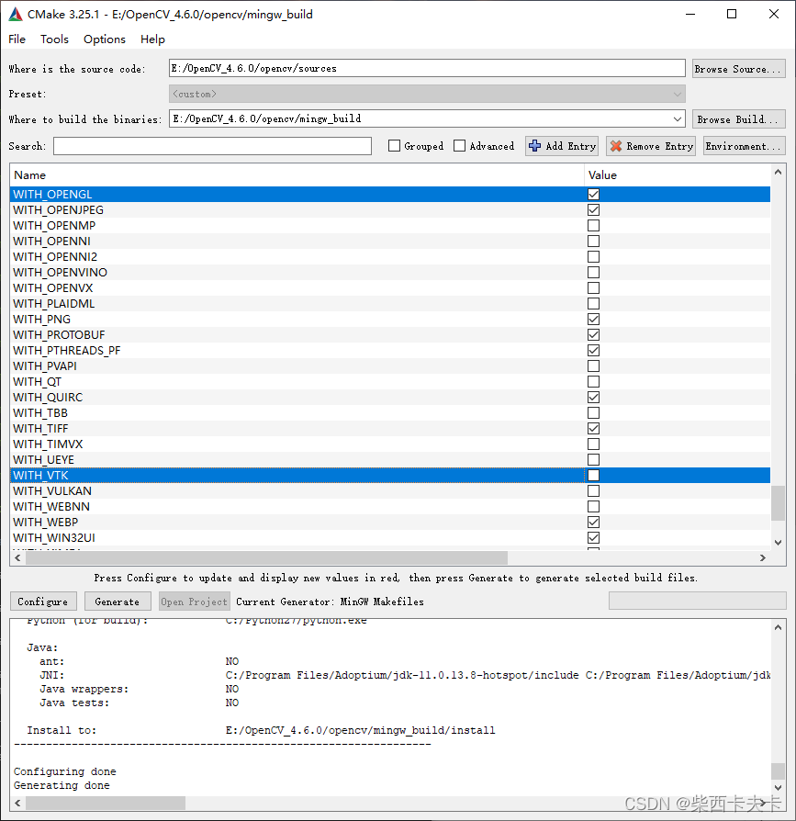Image resolution: width=796 pixels, height=821 pixels.
Task: Enable the WITH_VULKAN checkbox
Action: click(x=593, y=491)
